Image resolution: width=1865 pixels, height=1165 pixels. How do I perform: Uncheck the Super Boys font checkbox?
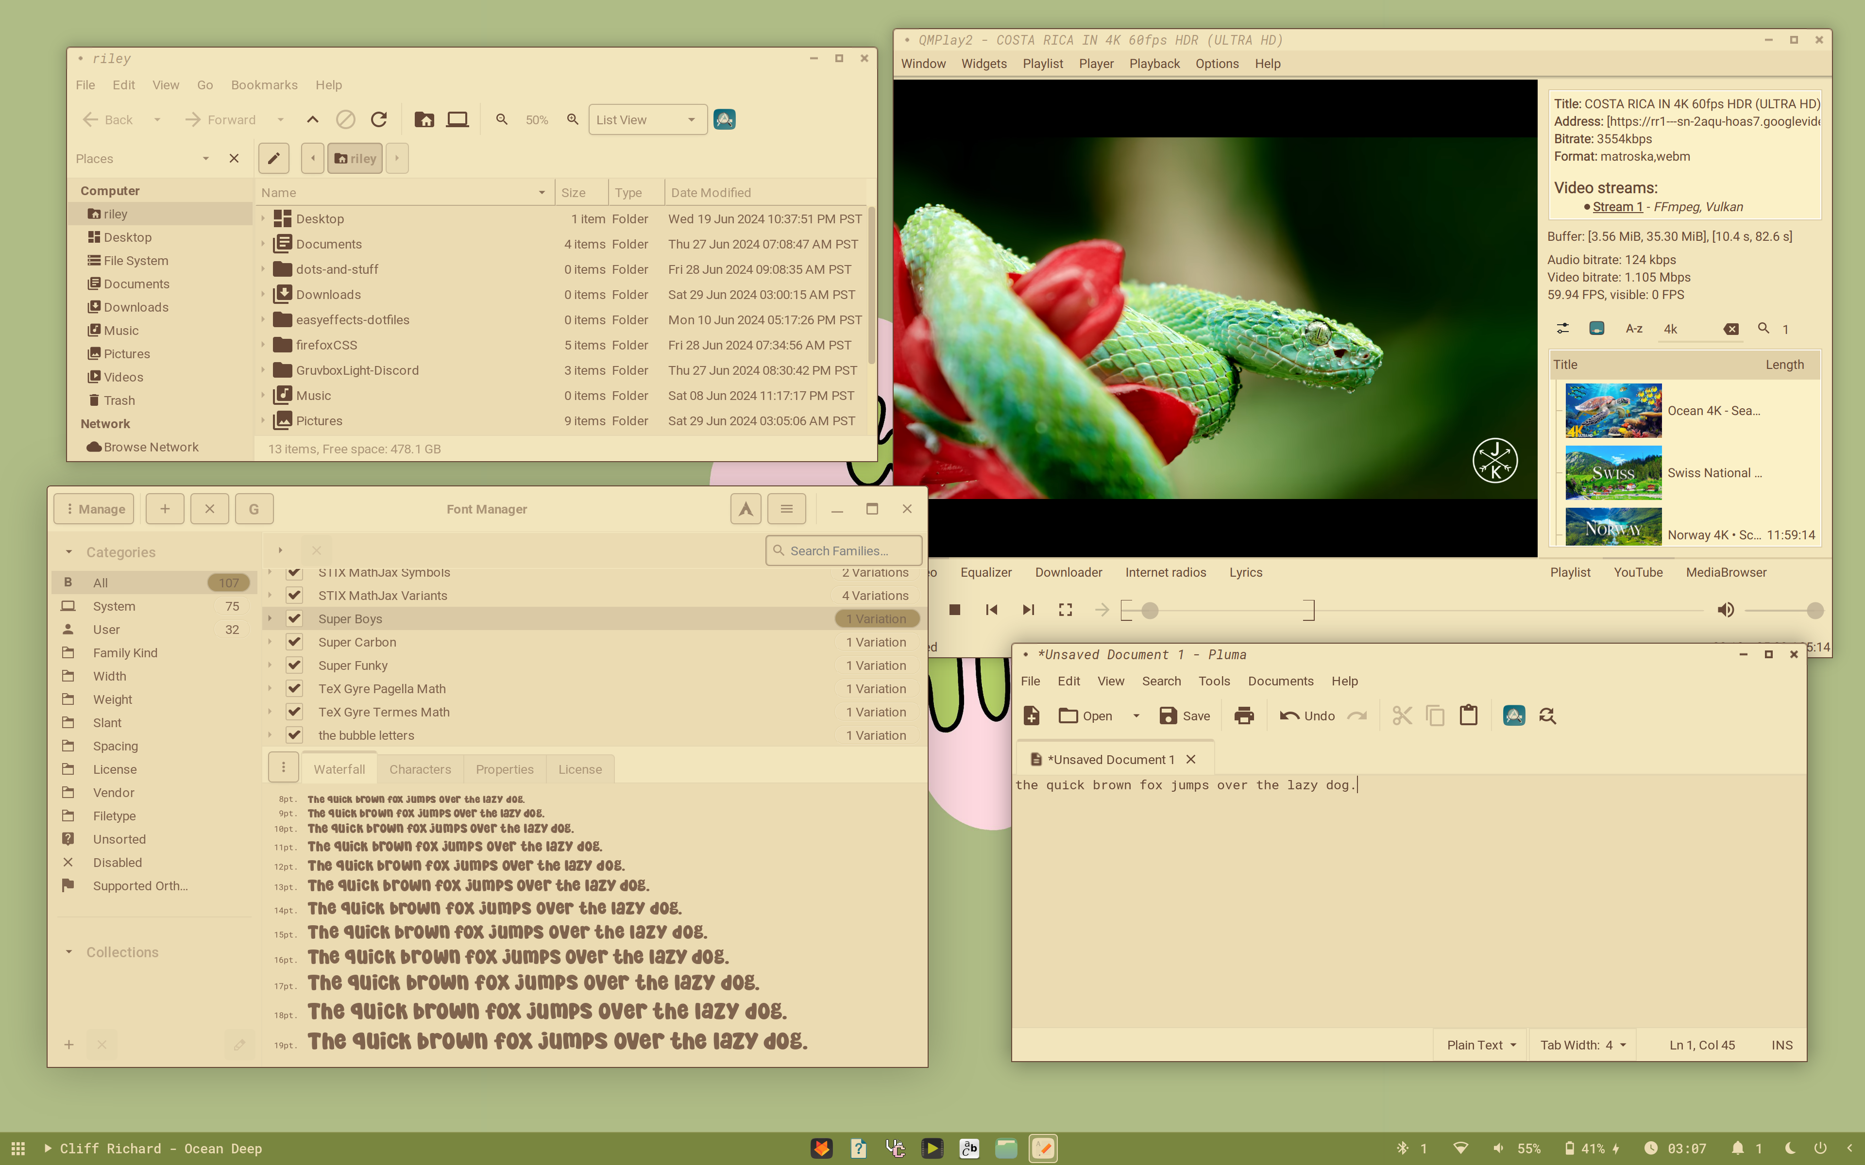(294, 619)
